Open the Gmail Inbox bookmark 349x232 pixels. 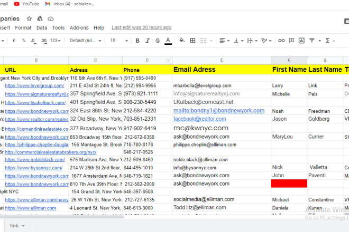tap(70, 4)
